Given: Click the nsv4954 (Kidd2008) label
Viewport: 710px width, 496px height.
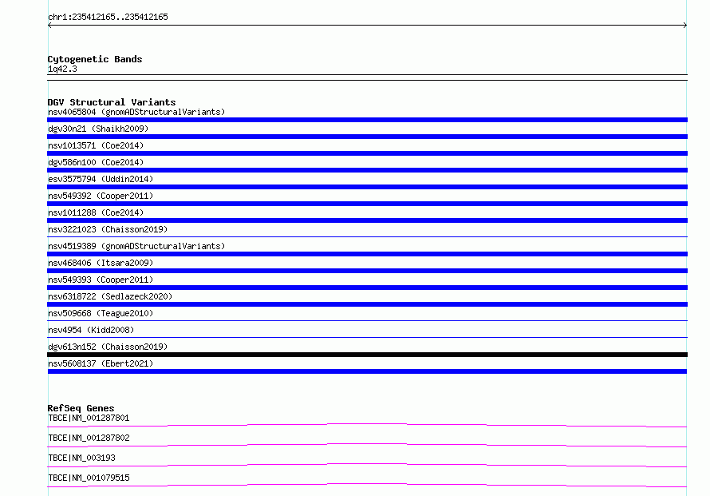Looking at the screenshot, I should pyautogui.click(x=91, y=330).
